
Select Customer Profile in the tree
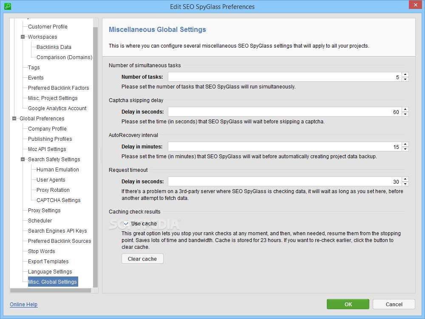(x=48, y=26)
